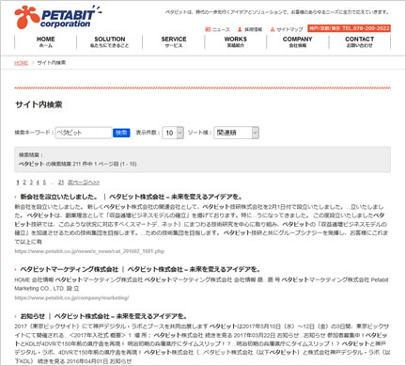Select the SERVICE navigation item
This screenshot has height=366, width=406.
pyautogui.click(x=174, y=41)
